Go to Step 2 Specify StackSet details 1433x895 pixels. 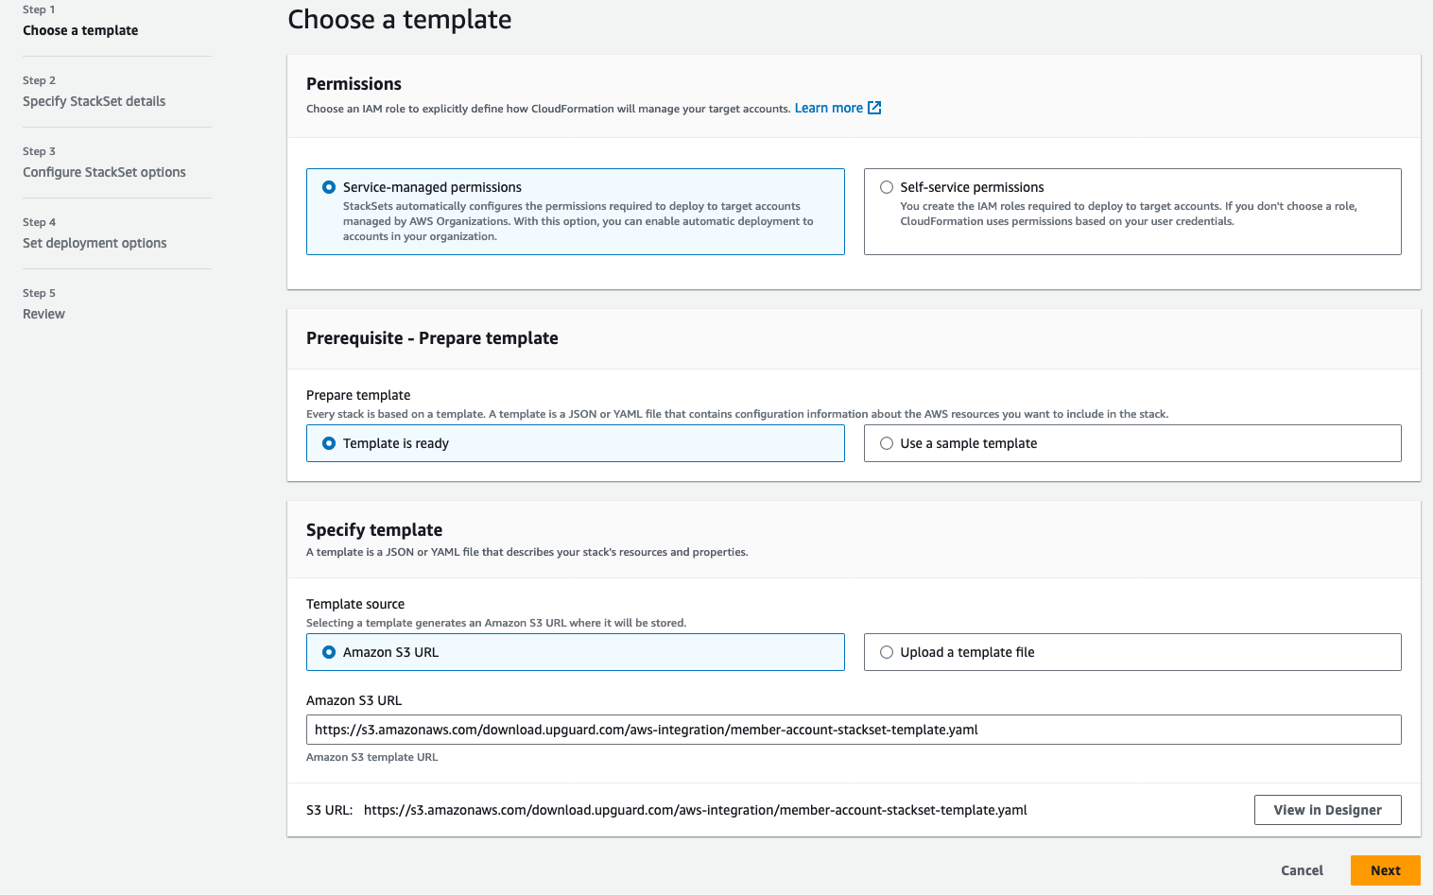[94, 101]
